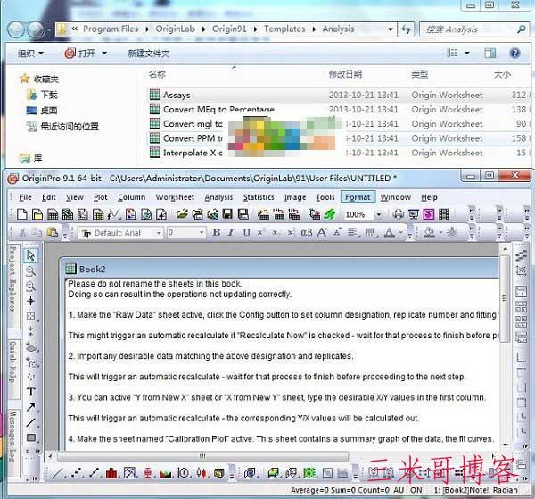
Task: Toggle Italic formatting
Action: click(231, 233)
